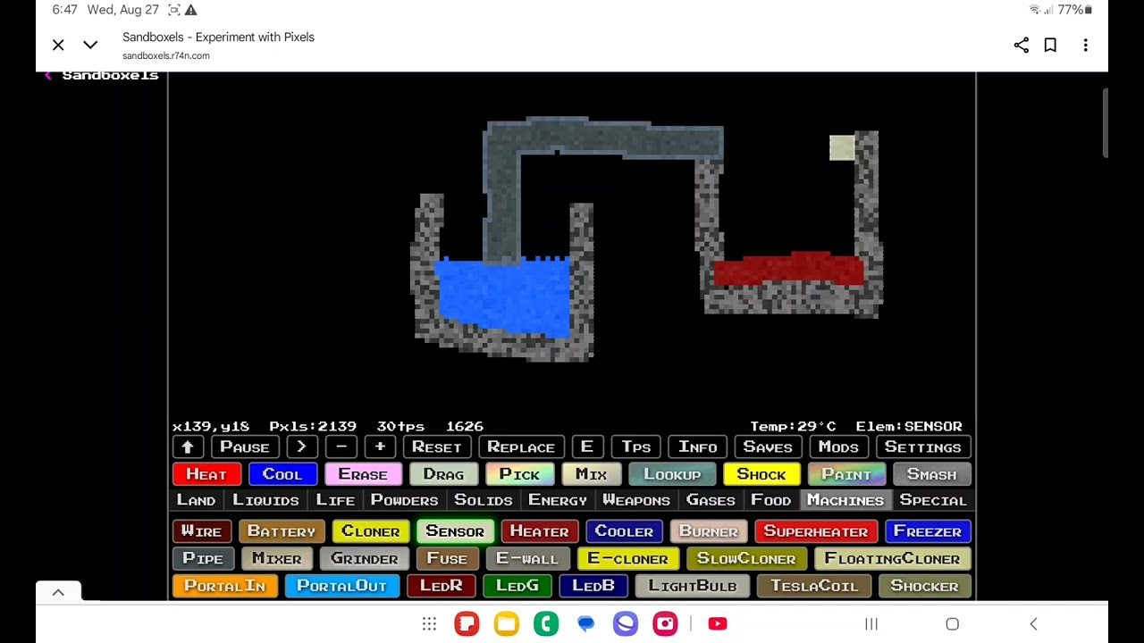Switch to the Machines category
This screenshot has width=1144, height=643.
pos(845,501)
